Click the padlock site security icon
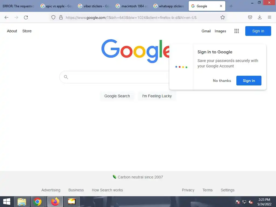This screenshot has height=207, width=276. tap(61, 17)
